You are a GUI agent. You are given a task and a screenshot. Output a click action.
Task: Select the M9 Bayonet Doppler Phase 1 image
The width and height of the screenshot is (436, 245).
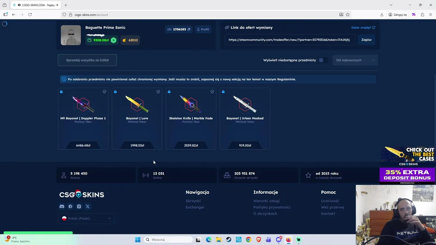click(83, 104)
